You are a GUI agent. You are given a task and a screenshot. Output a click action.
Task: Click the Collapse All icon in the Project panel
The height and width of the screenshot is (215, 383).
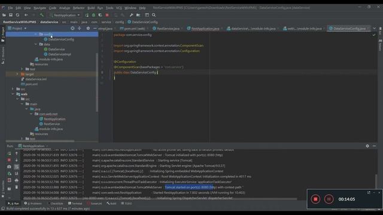(x=80, y=29)
